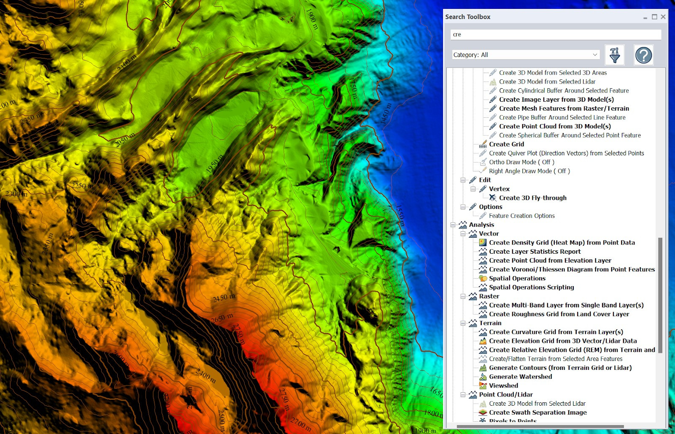Screen dimensions: 675x434
Task: Click the Viewshed icon
Action: 483,386
